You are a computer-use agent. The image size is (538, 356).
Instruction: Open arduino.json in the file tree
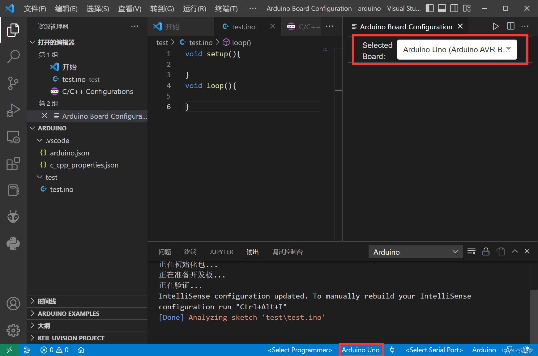pos(69,153)
